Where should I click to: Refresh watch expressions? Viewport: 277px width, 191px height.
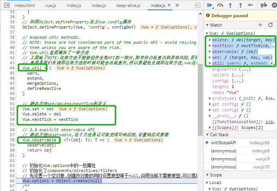coord(270,25)
